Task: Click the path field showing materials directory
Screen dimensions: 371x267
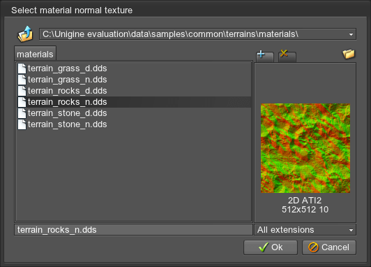Action: pyautogui.click(x=197, y=34)
